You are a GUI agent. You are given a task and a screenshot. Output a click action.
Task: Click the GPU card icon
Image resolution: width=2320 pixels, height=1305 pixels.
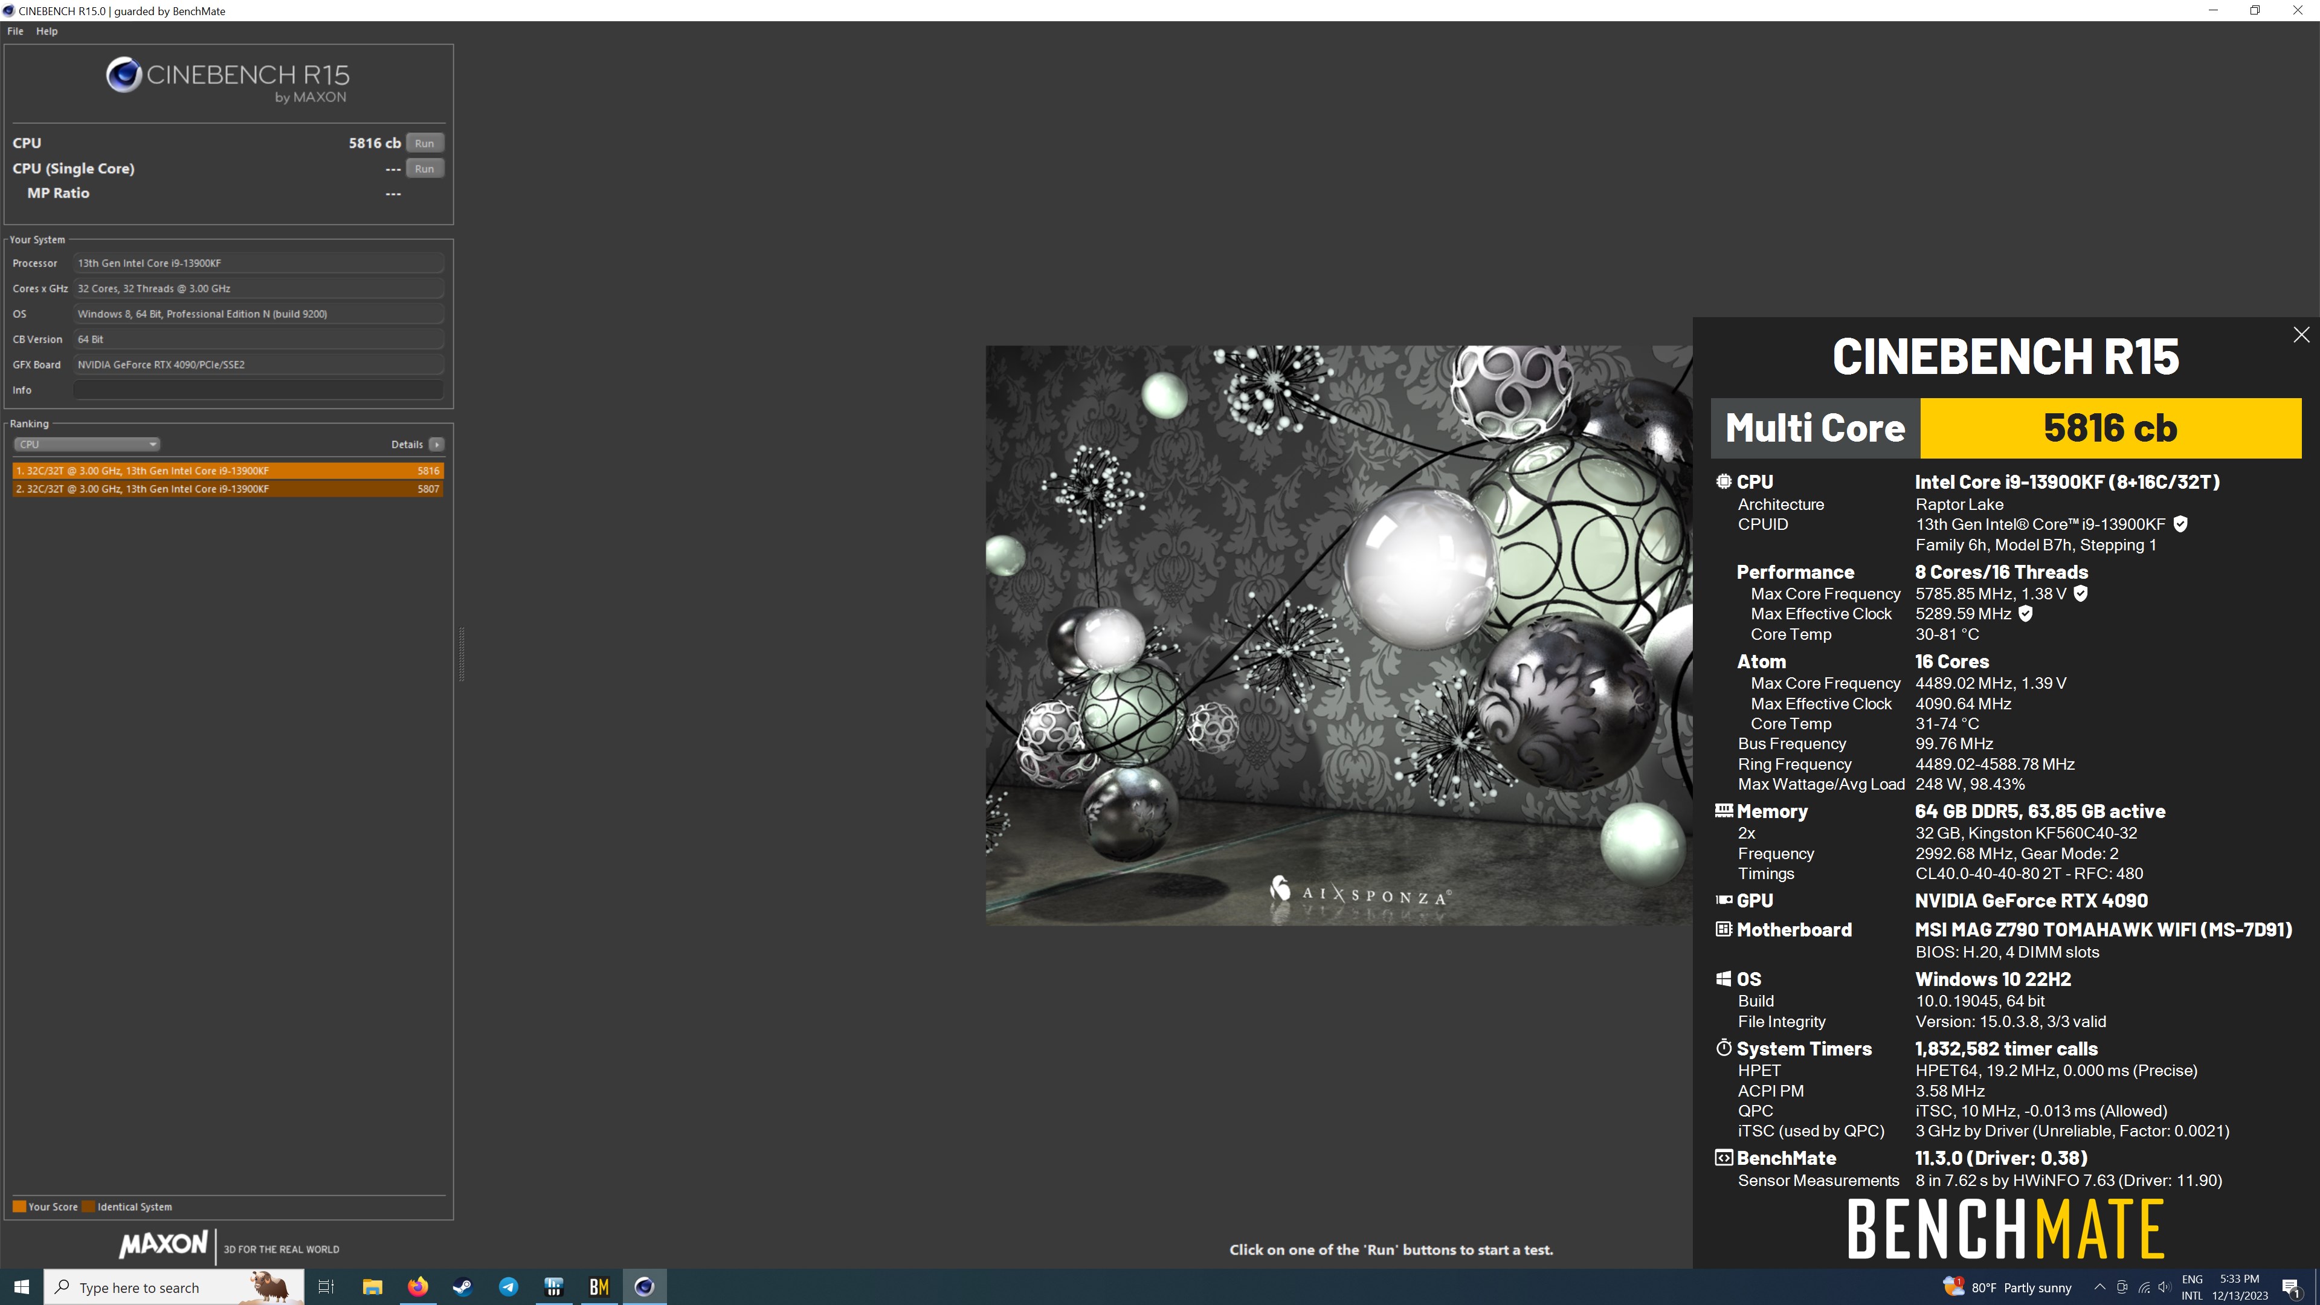(x=1724, y=900)
